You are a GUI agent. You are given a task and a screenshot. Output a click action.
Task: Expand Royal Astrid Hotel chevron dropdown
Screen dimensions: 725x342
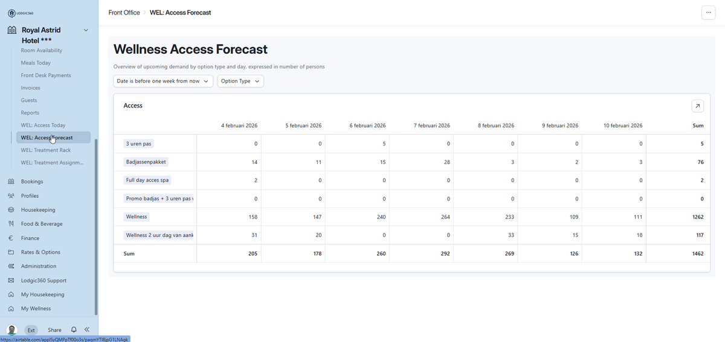click(86, 30)
